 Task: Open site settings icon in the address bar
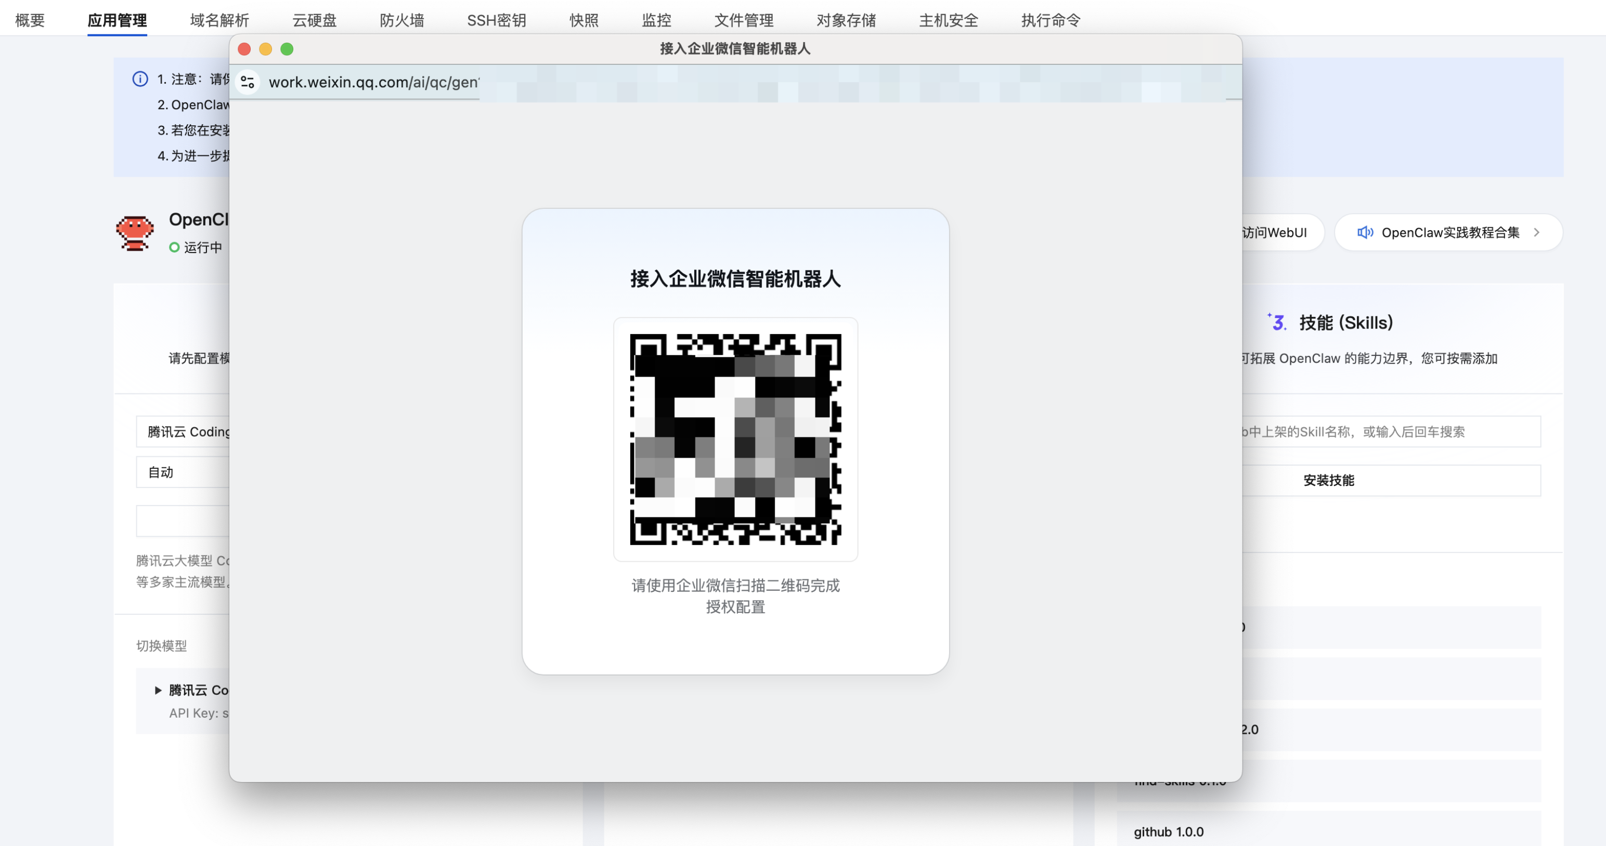(248, 82)
